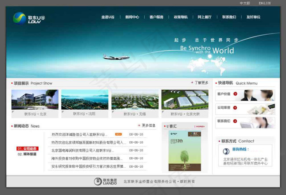Screen dimensions: 286x195
Task: Click the 垂询热线 hotline label
Action: (239, 149)
